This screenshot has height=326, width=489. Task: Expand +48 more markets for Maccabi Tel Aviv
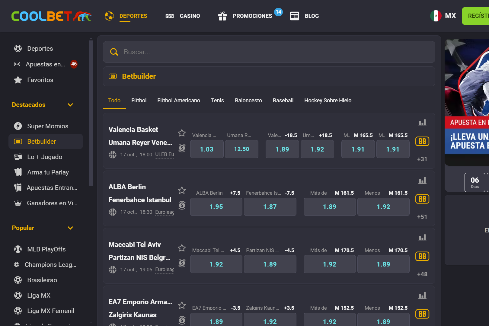[x=422, y=274]
